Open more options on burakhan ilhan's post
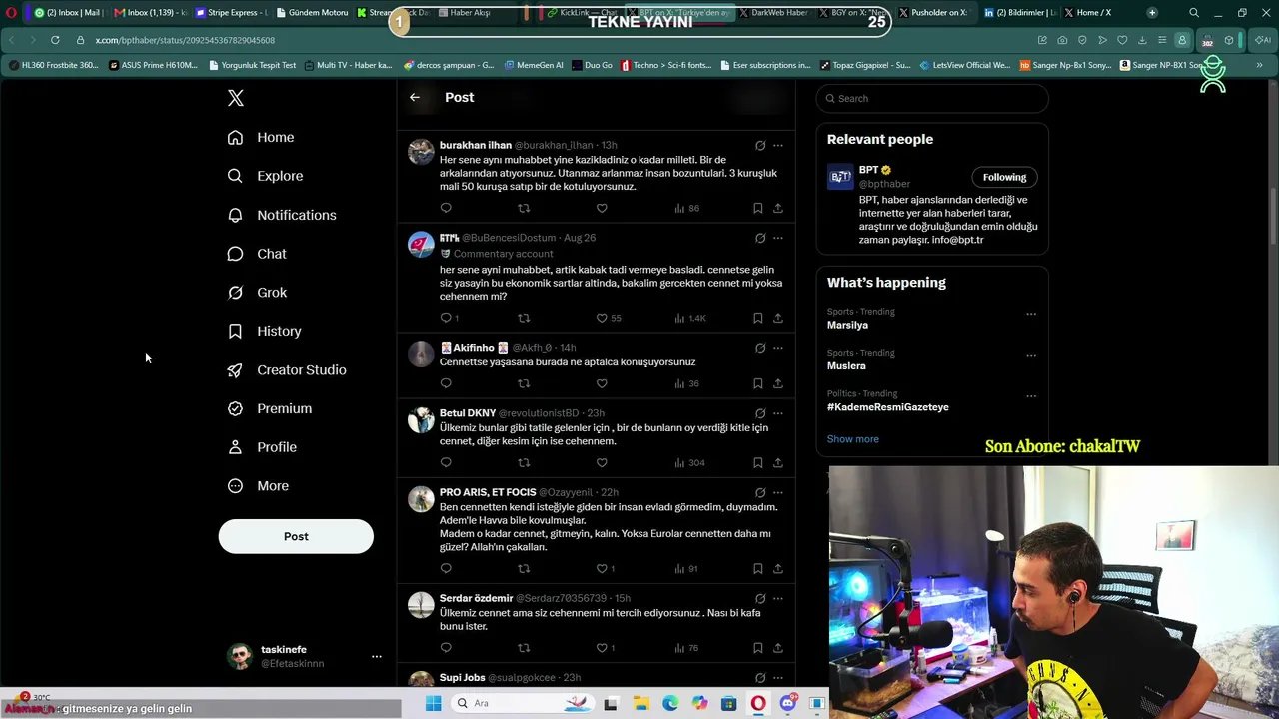 [778, 145]
